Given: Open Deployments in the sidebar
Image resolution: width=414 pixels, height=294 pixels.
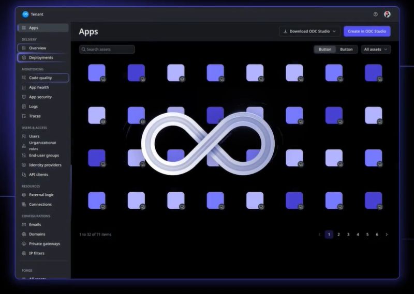Looking at the screenshot, I should [41, 58].
